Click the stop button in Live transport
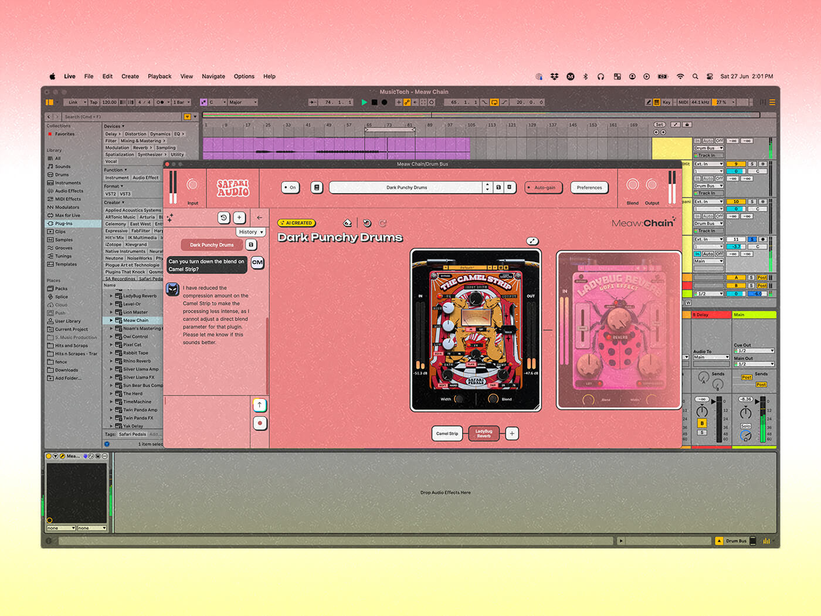 pyautogui.click(x=374, y=102)
